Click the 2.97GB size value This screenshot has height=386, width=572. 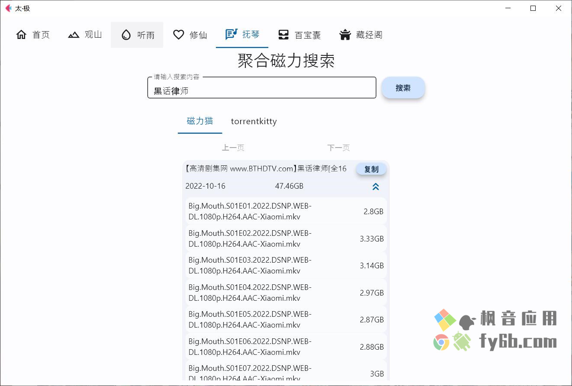click(x=372, y=293)
